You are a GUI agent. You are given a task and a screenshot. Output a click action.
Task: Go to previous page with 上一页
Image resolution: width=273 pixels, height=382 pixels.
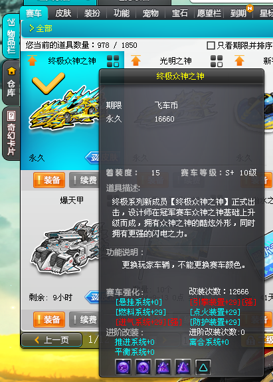click(52, 339)
